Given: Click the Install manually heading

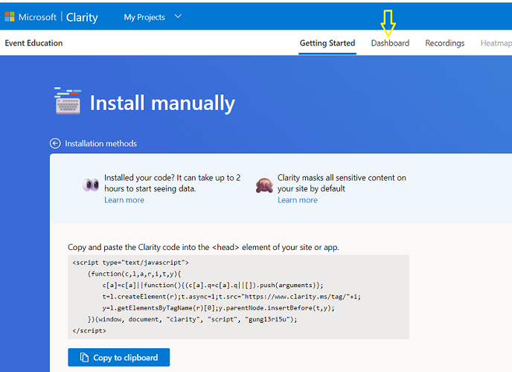Looking at the screenshot, I should tap(162, 103).
